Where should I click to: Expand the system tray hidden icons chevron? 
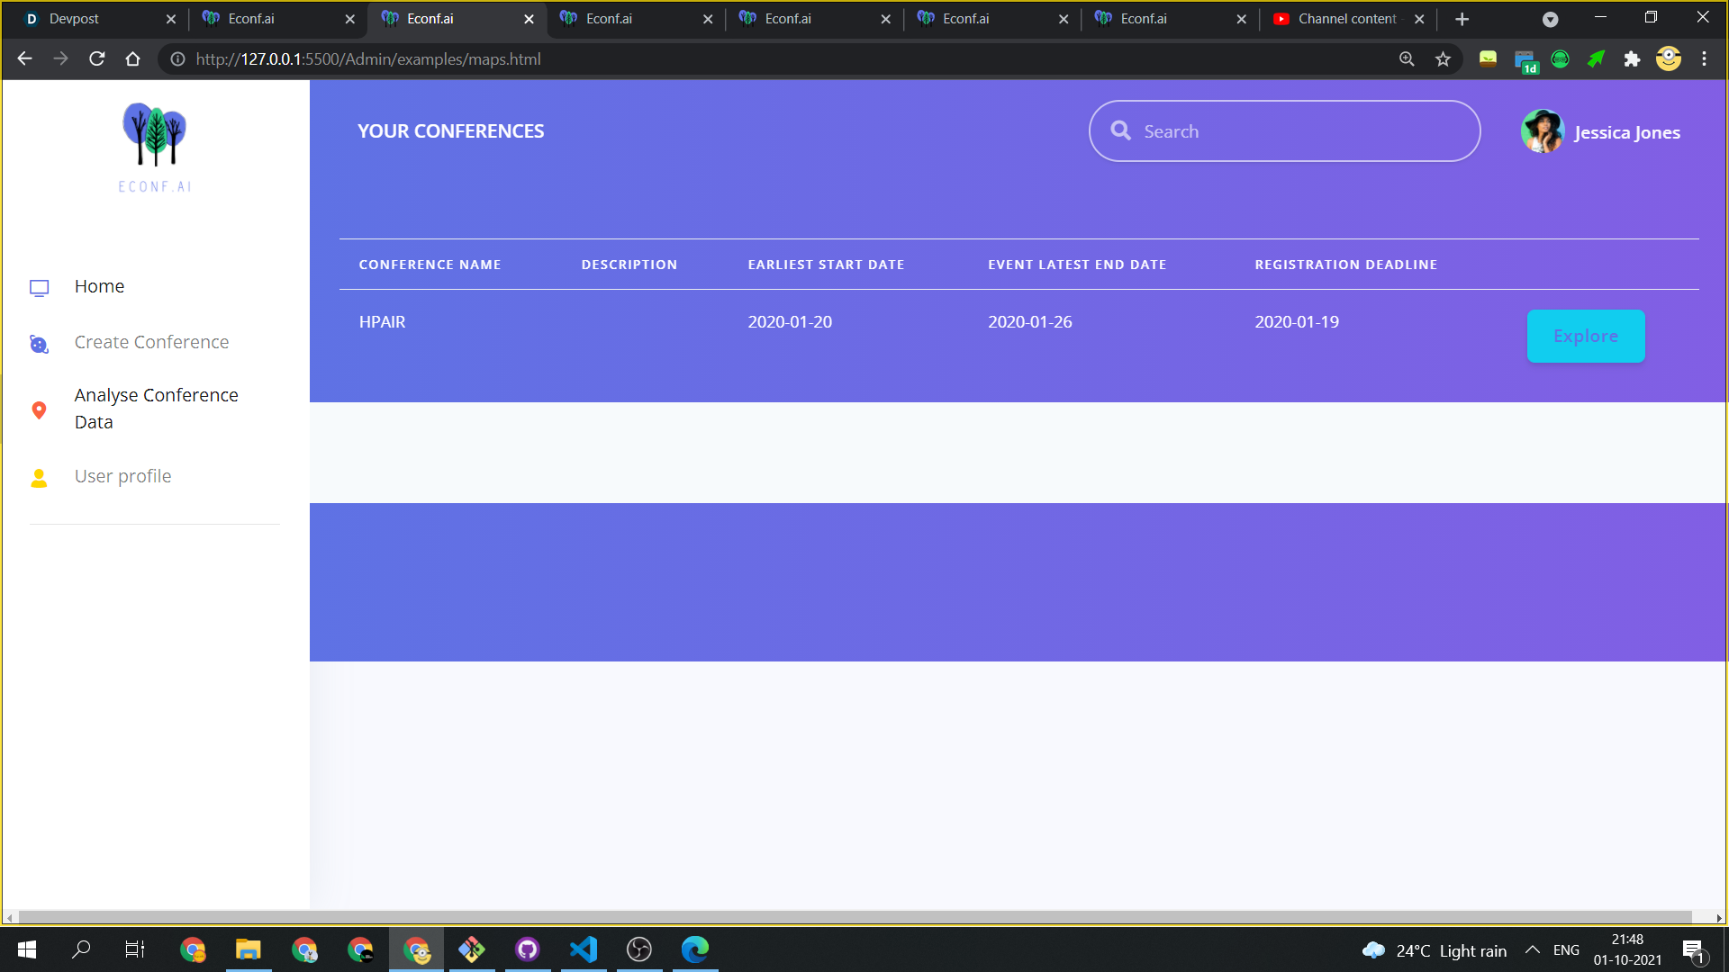[1532, 950]
